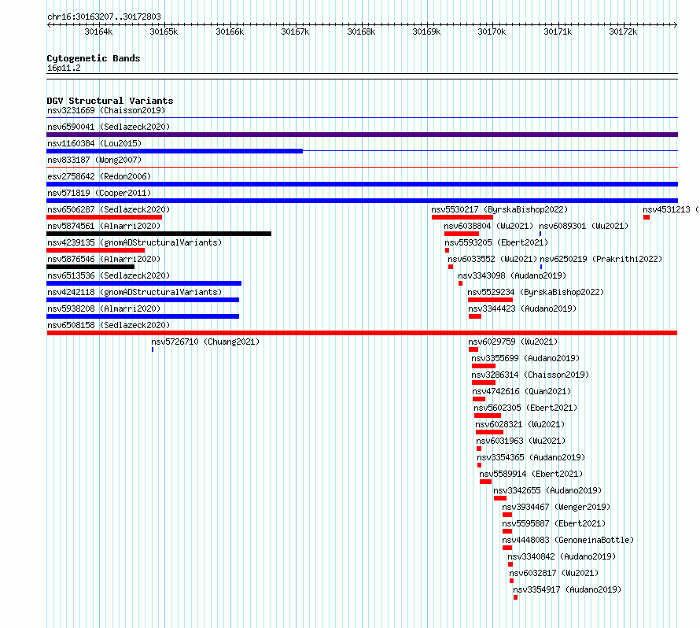Image resolution: width=700 pixels, height=628 pixels.
Task: Open nsv6032817 (Wu2021) label
Action: (x=554, y=573)
